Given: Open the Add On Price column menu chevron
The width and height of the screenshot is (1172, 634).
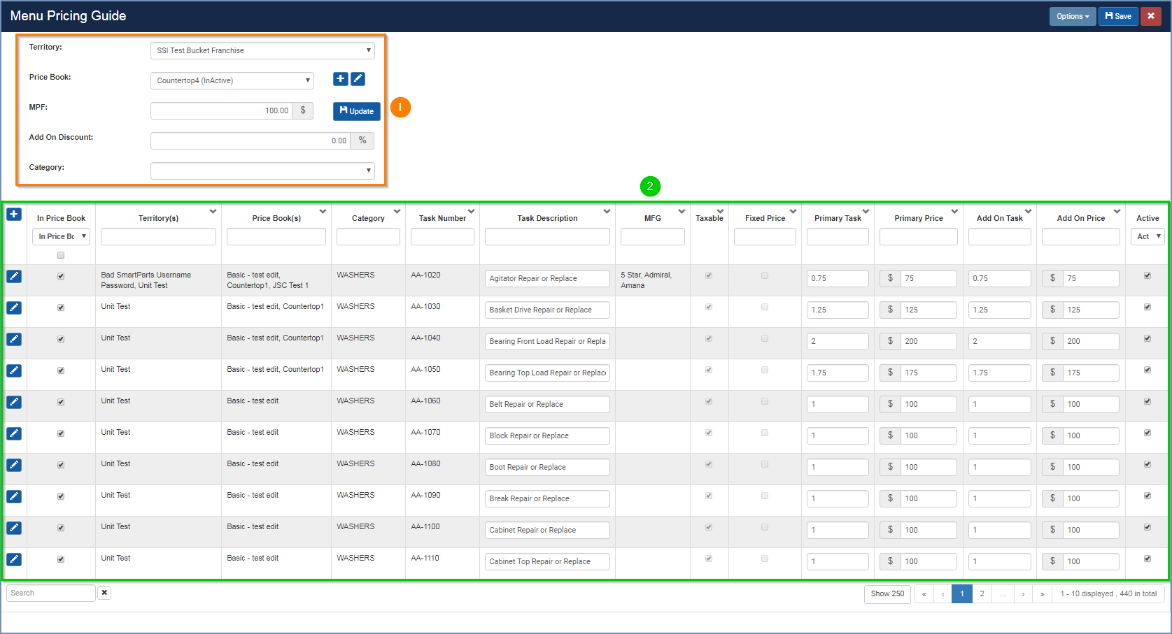Looking at the screenshot, I should (1117, 211).
